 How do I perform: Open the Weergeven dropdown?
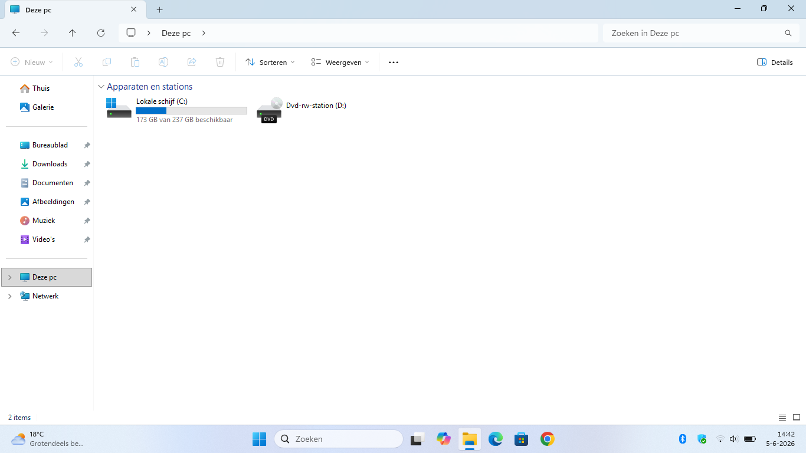[x=340, y=62]
